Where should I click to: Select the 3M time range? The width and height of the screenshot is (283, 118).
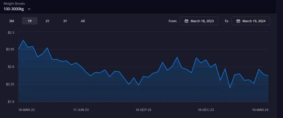coord(12,21)
